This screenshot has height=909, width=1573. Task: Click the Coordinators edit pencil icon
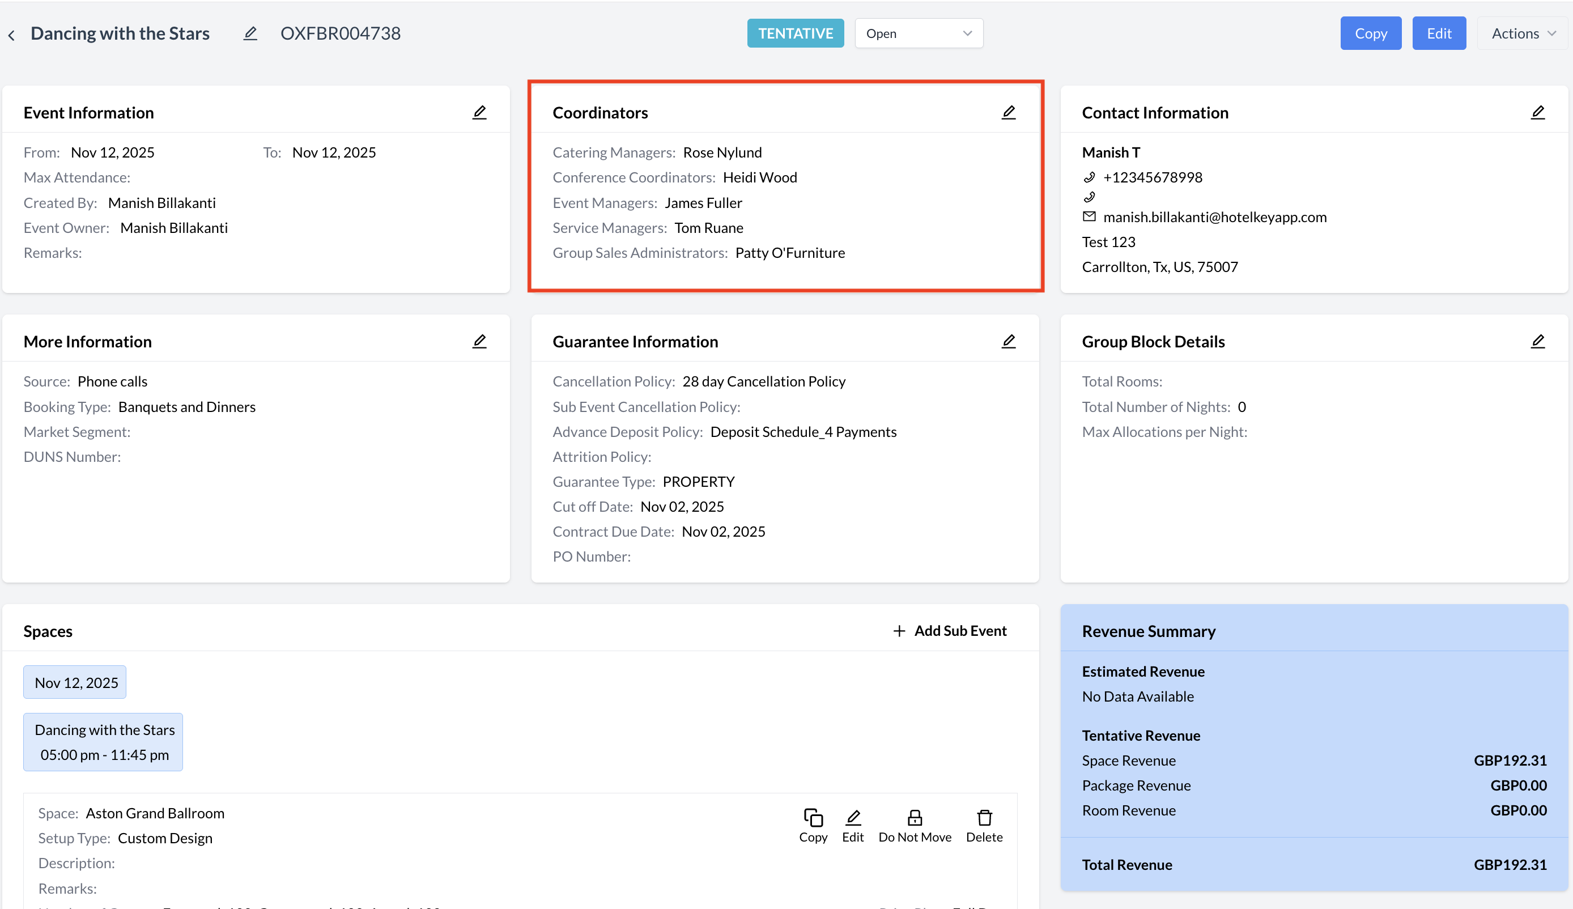tap(1009, 112)
